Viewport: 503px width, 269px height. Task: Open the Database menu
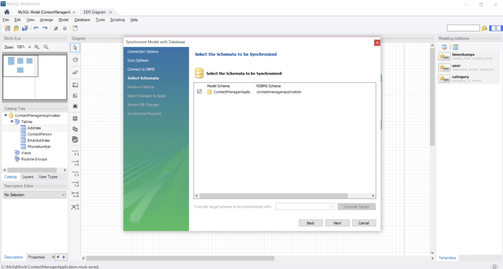[x=82, y=20]
